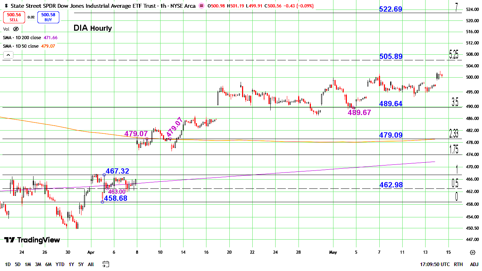This screenshot has height=271, width=482.
Task: Click the TradingView logo
Action: pos(32,240)
